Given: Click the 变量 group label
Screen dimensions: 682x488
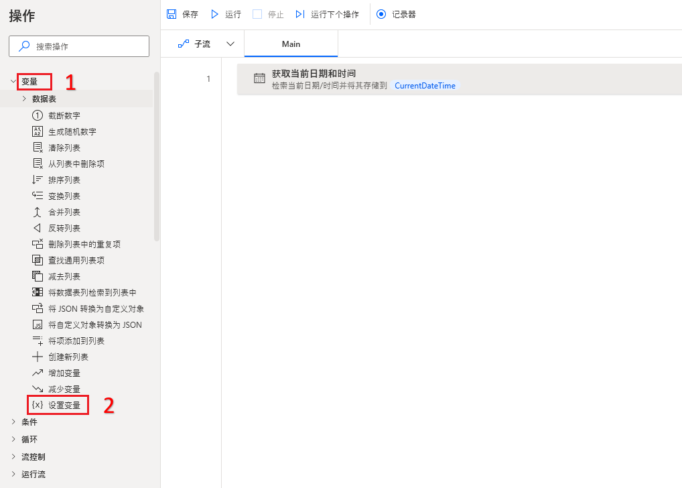Looking at the screenshot, I should [29, 81].
